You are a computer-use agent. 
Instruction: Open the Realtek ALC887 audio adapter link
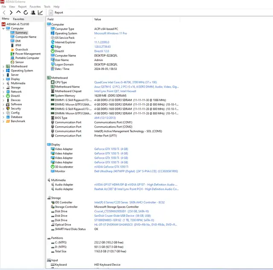136,189
